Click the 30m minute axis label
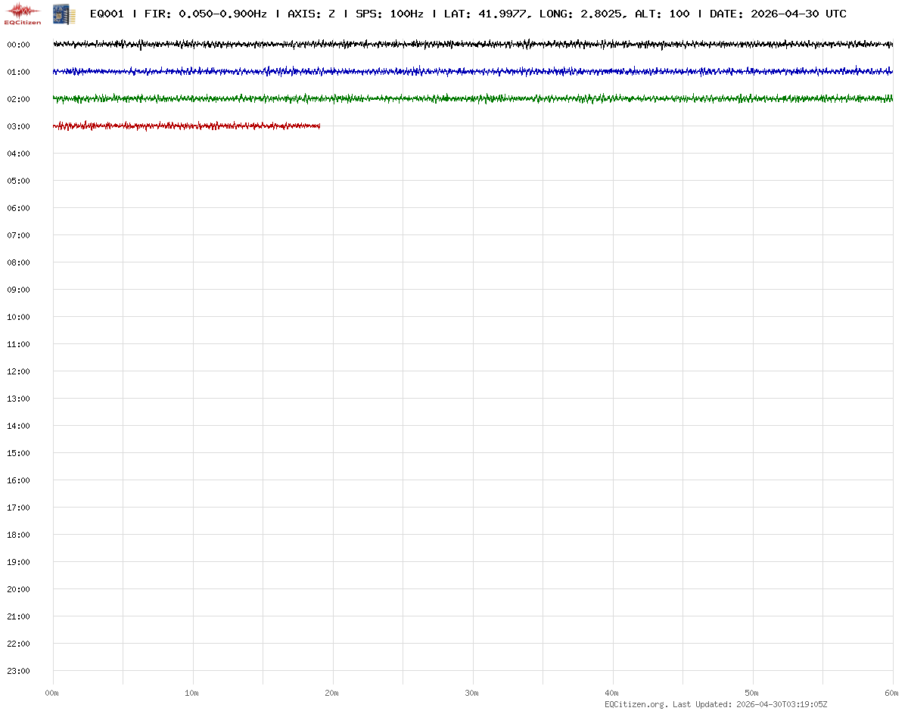The image size is (908, 711). 472,693
